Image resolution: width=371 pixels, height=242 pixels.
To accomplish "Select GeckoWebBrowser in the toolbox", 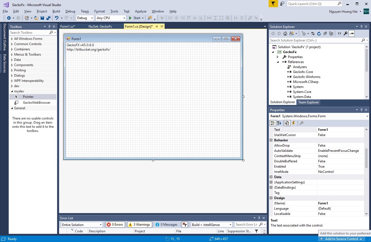I will [37, 103].
